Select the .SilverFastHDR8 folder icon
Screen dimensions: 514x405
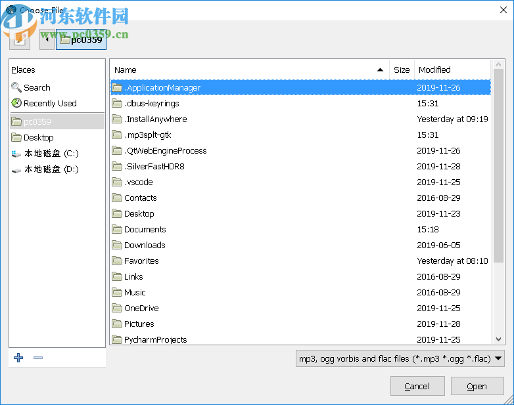(x=117, y=166)
